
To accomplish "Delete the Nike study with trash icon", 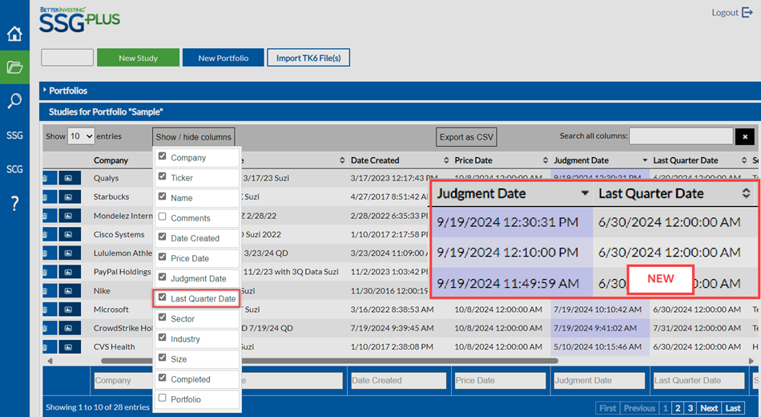I will [x=50, y=290].
